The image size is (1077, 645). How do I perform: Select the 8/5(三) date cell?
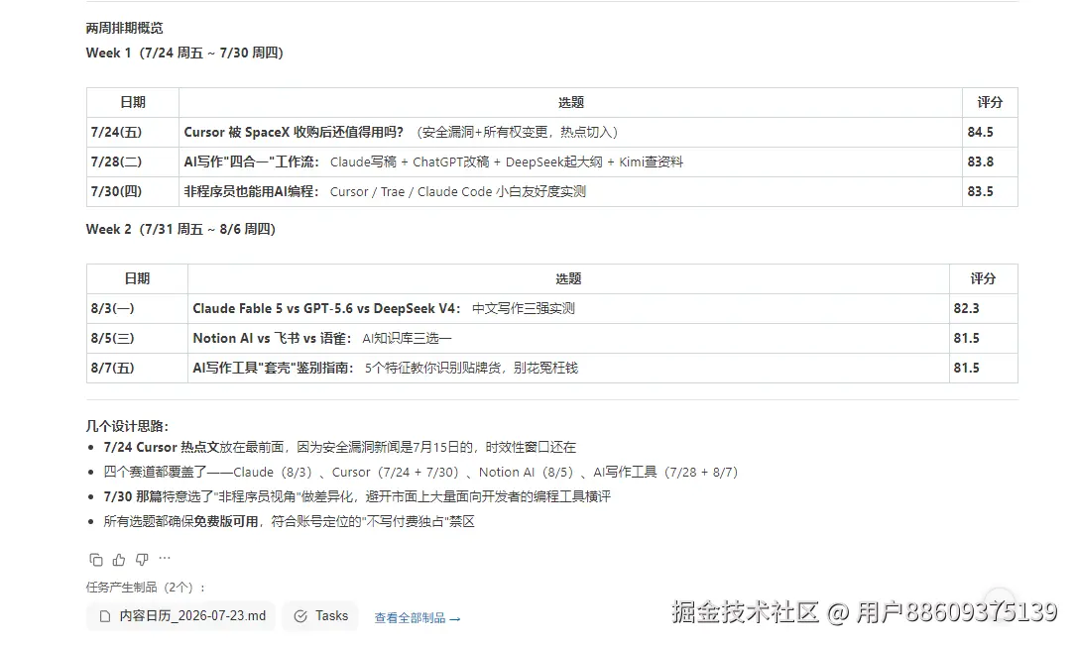[x=137, y=338]
